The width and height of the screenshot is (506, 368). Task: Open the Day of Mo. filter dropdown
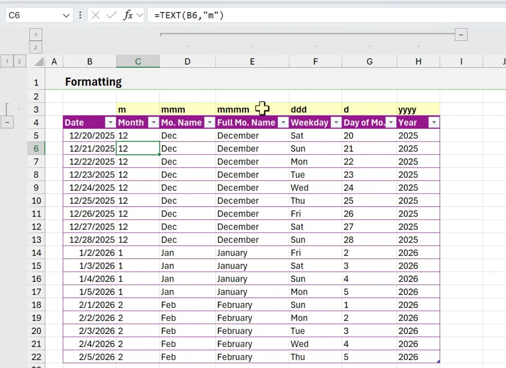[391, 122]
